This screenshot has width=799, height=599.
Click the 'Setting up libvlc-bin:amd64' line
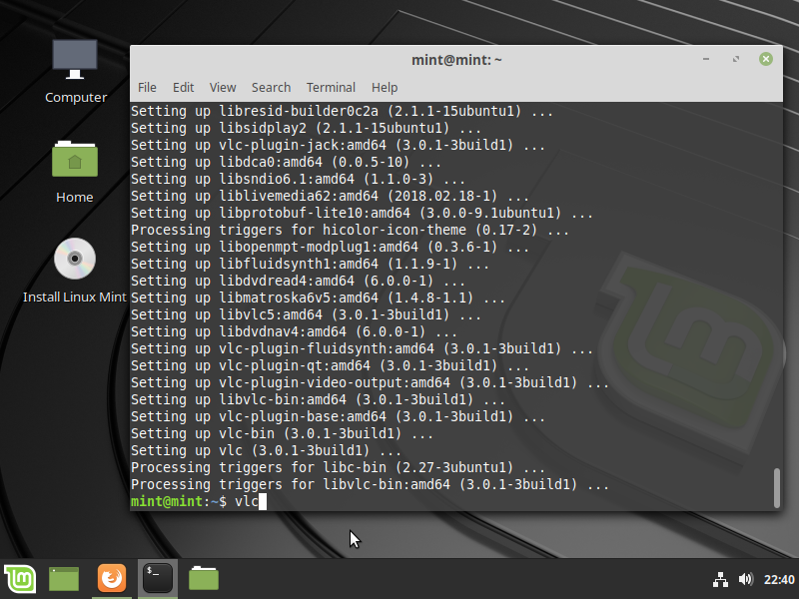(x=318, y=400)
